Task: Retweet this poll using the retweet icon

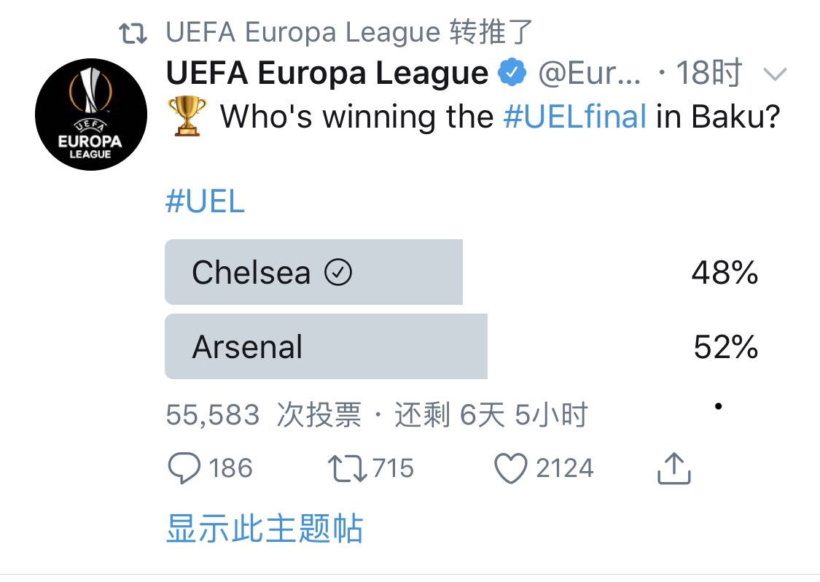Action: tap(348, 468)
